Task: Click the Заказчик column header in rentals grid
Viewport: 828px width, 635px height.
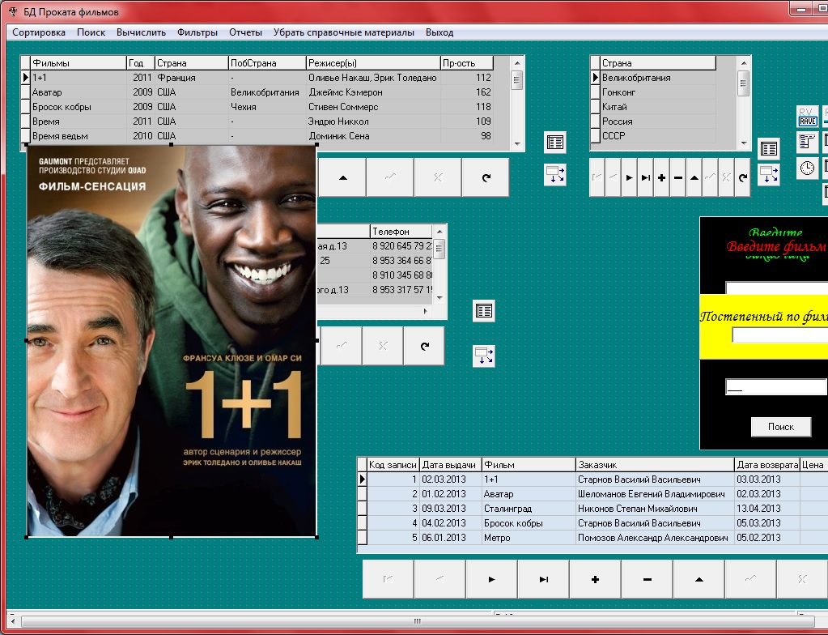Action: (655, 465)
